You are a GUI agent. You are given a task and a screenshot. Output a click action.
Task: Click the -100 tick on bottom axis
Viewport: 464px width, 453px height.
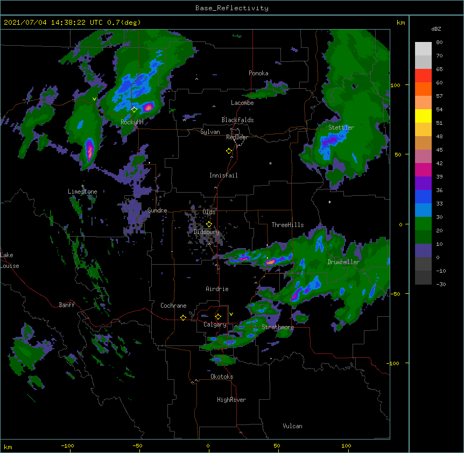click(67, 446)
